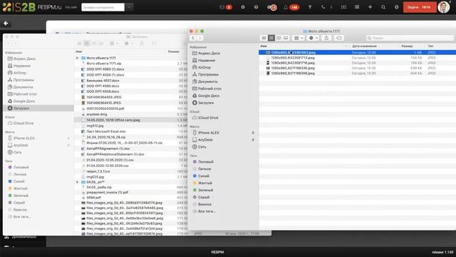Click Share icon in front Finder toolbar
Image resolution: width=456 pixels, height=257 pixels.
326,38
